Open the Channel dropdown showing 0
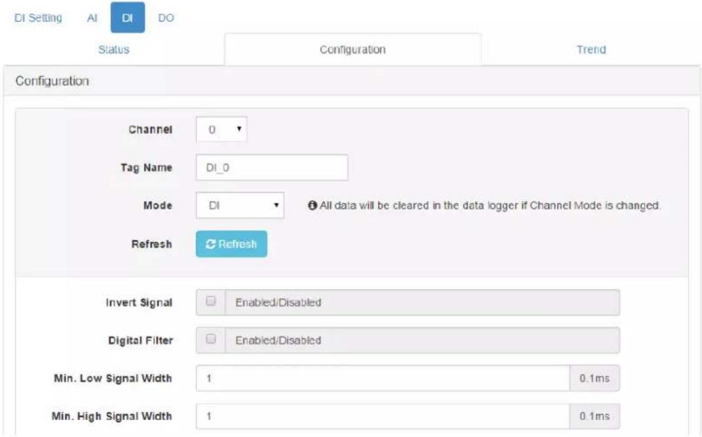702x437 pixels. click(221, 129)
